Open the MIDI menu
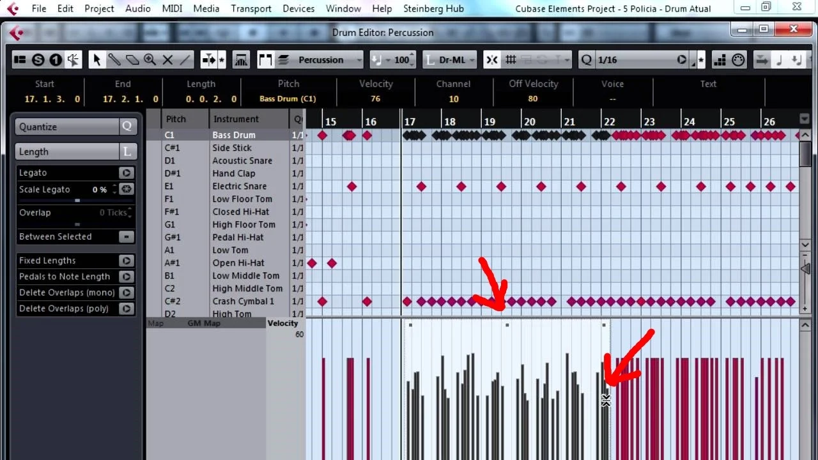The image size is (818, 460). (172, 9)
